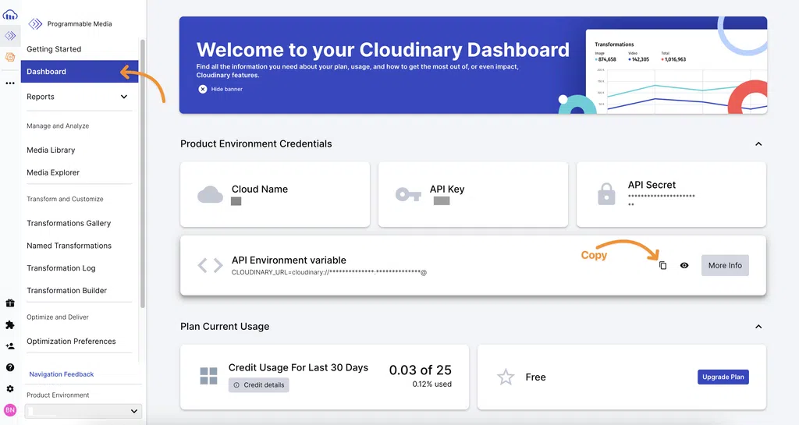This screenshot has width=799, height=425.
Task: Hide the banner via X icon
Action: [202, 89]
